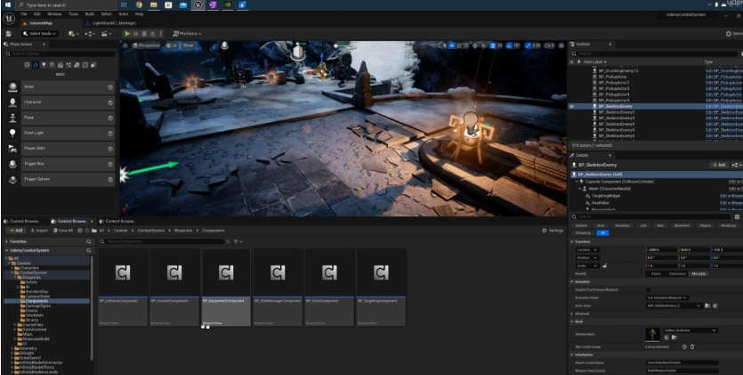Screen dimensions: 743x375
Task: Click the Add button in Details panel
Action: 718,165
